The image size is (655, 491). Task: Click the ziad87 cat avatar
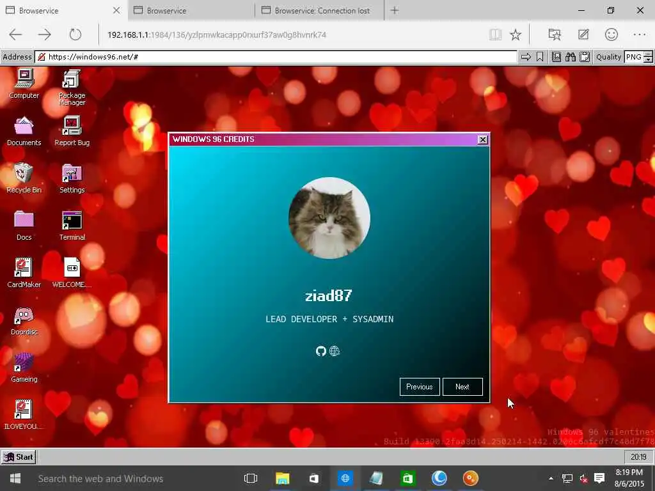coord(329,218)
